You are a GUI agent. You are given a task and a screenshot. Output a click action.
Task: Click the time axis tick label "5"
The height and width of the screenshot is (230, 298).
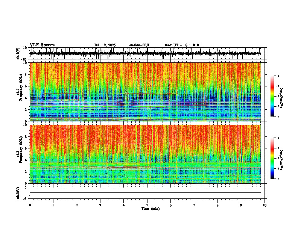pos(147,205)
